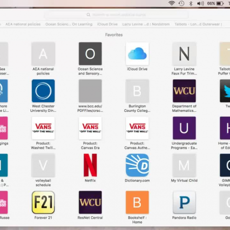Open the Netflix favorite icon
The width and height of the screenshot is (230, 230).
point(90,165)
